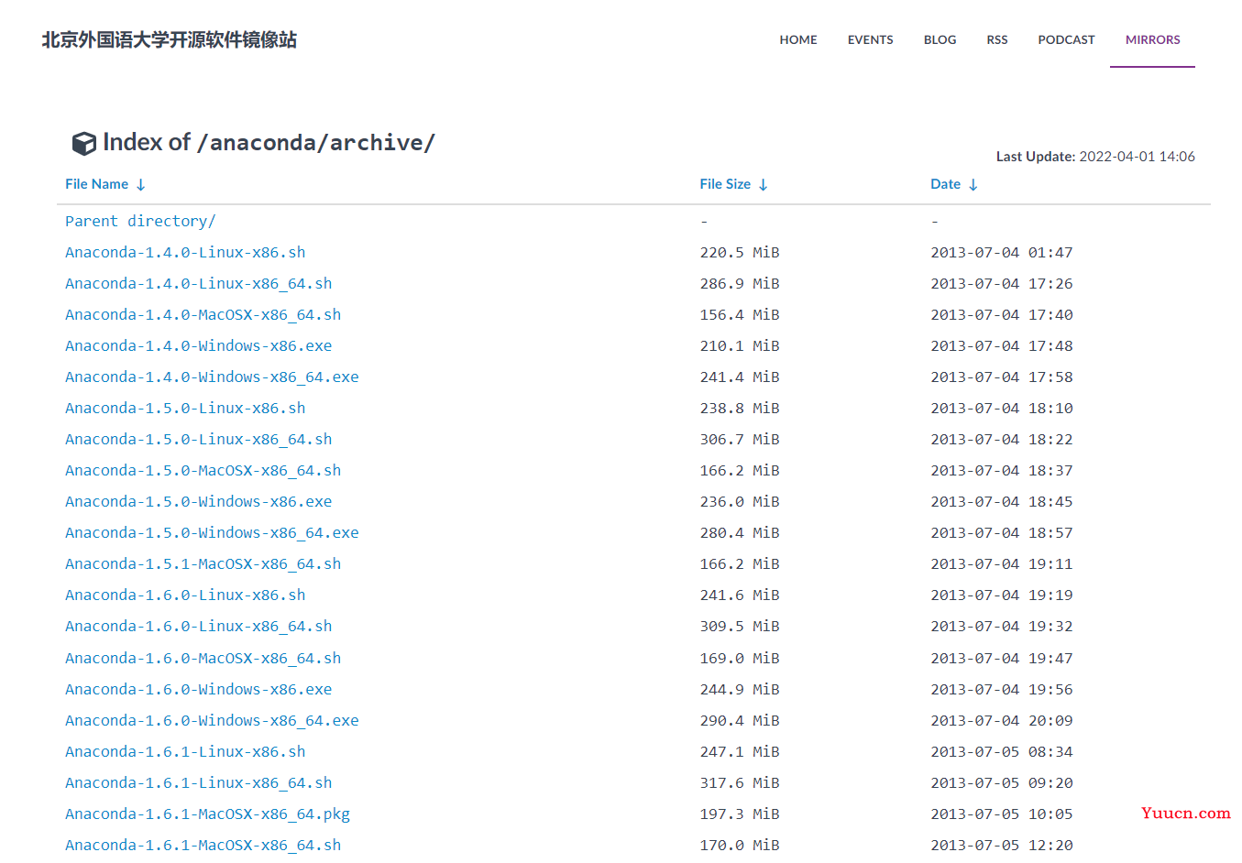Download Anaconda-1.5.0-Windows-x86.exe
Image resolution: width=1242 pixels, height=863 pixels.
(x=199, y=501)
